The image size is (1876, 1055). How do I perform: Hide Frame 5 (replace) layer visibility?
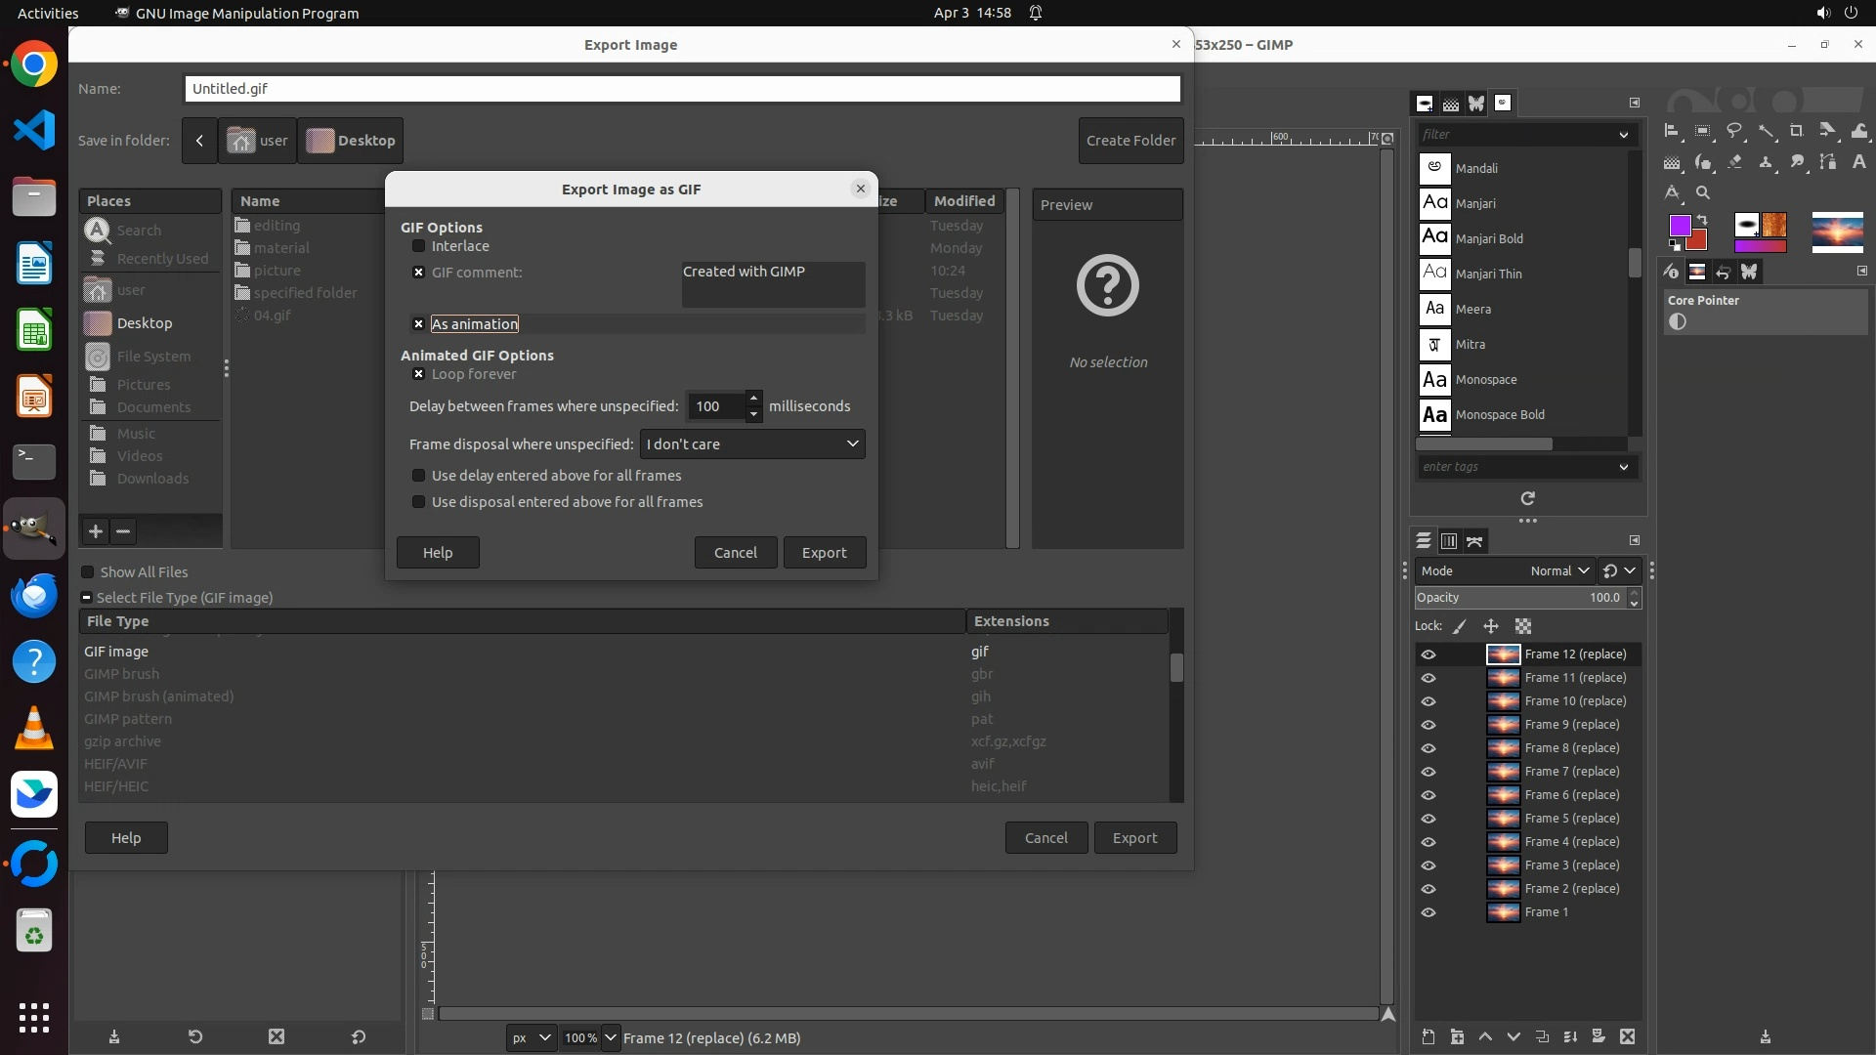(x=1428, y=819)
